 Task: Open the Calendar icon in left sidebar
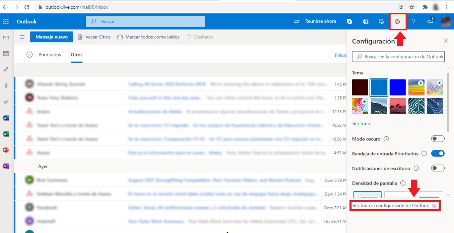6,53
